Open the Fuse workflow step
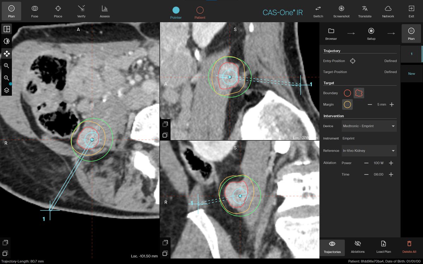The image size is (423, 264). click(35, 11)
